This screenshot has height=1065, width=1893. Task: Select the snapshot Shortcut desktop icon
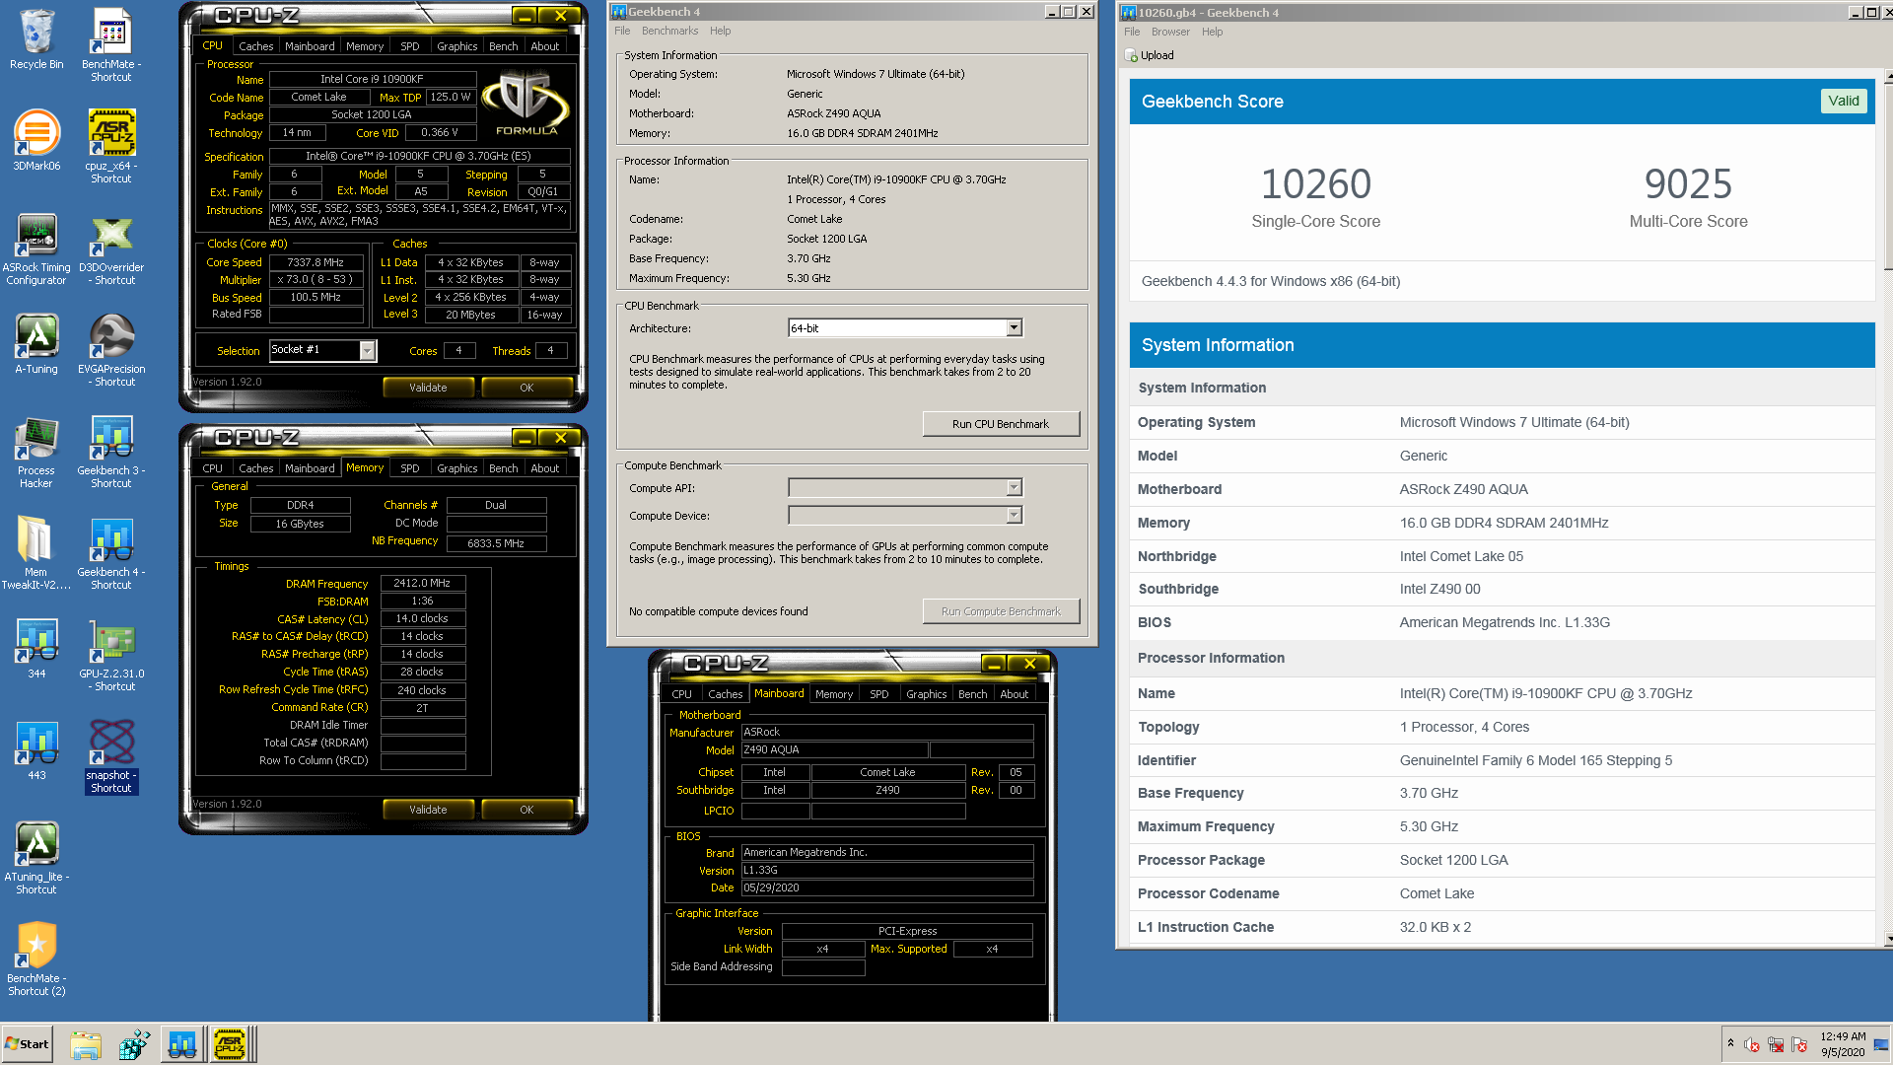tap(111, 756)
